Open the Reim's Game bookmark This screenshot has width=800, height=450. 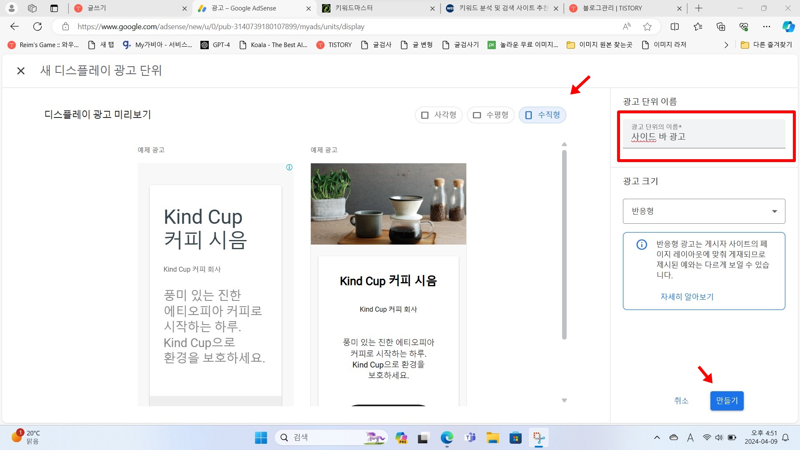[43, 45]
